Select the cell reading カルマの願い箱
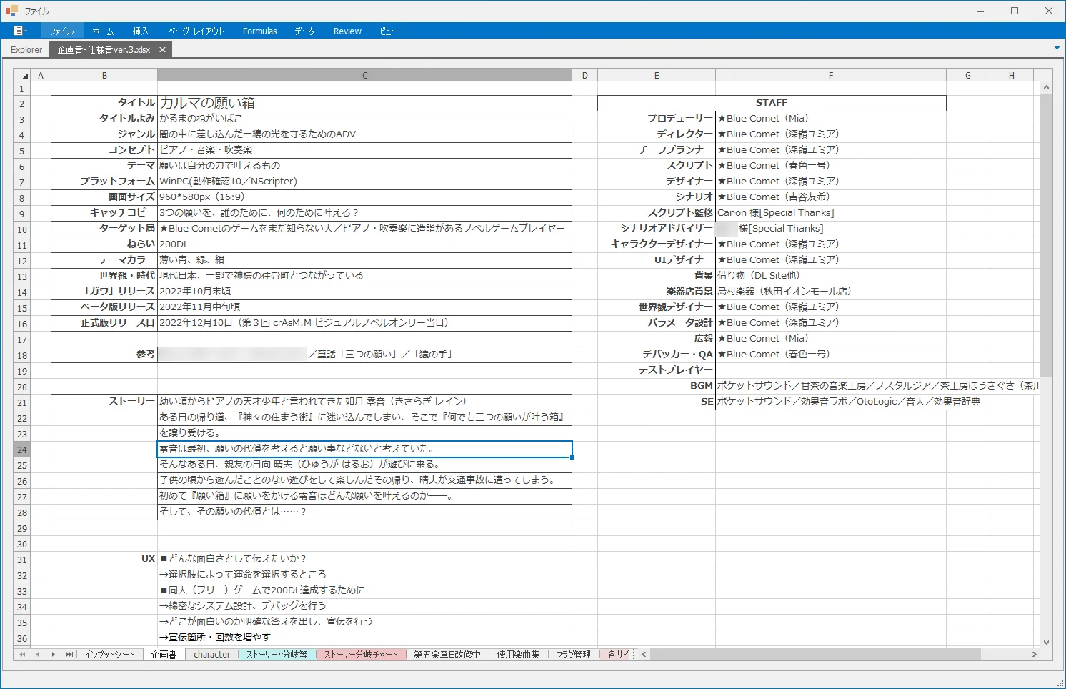Viewport: 1066px width, 689px height. [365, 103]
